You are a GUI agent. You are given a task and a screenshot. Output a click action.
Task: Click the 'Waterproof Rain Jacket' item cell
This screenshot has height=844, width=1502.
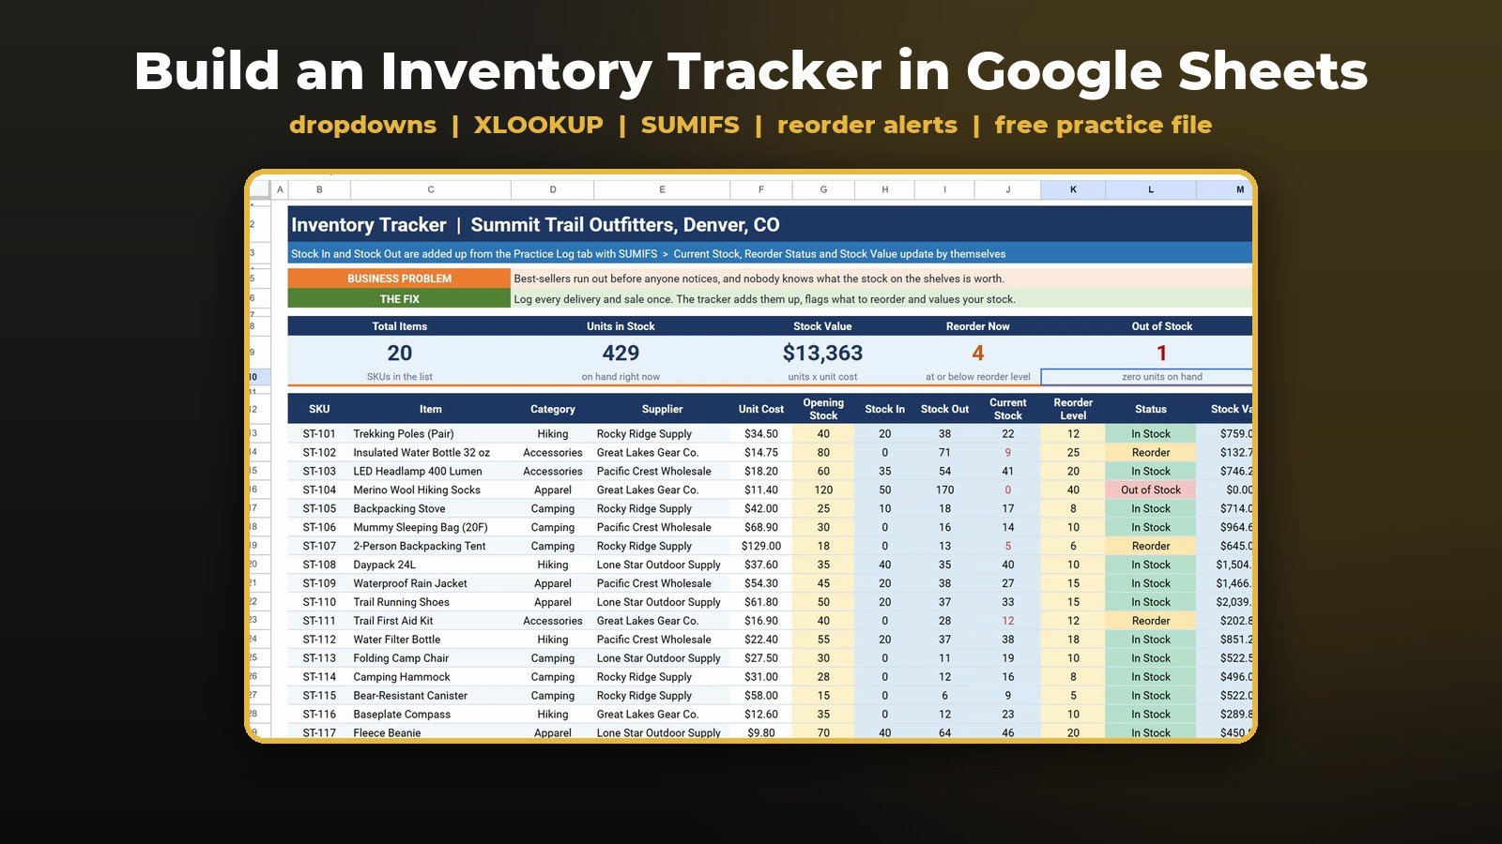tap(431, 583)
